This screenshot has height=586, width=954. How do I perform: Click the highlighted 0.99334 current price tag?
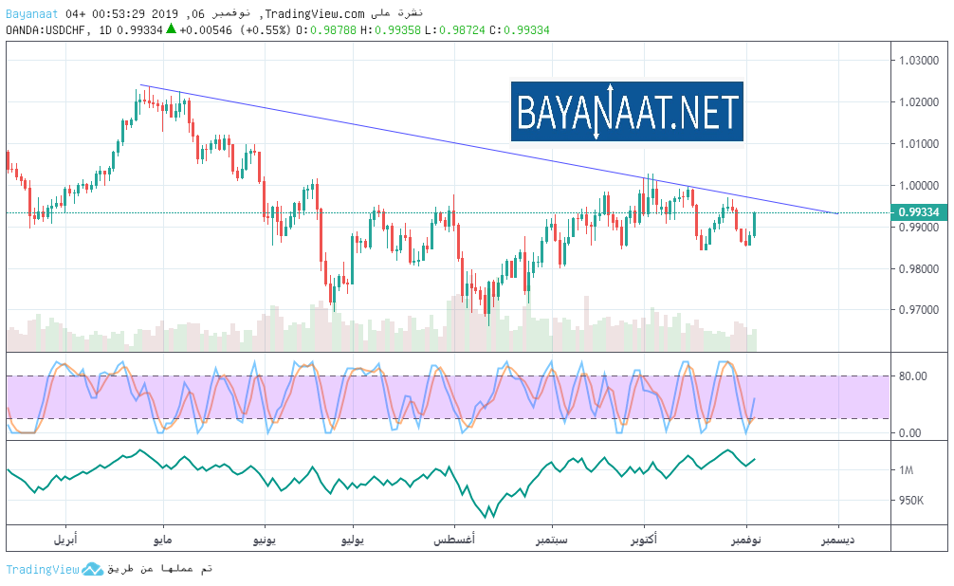(x=917, y=213)
